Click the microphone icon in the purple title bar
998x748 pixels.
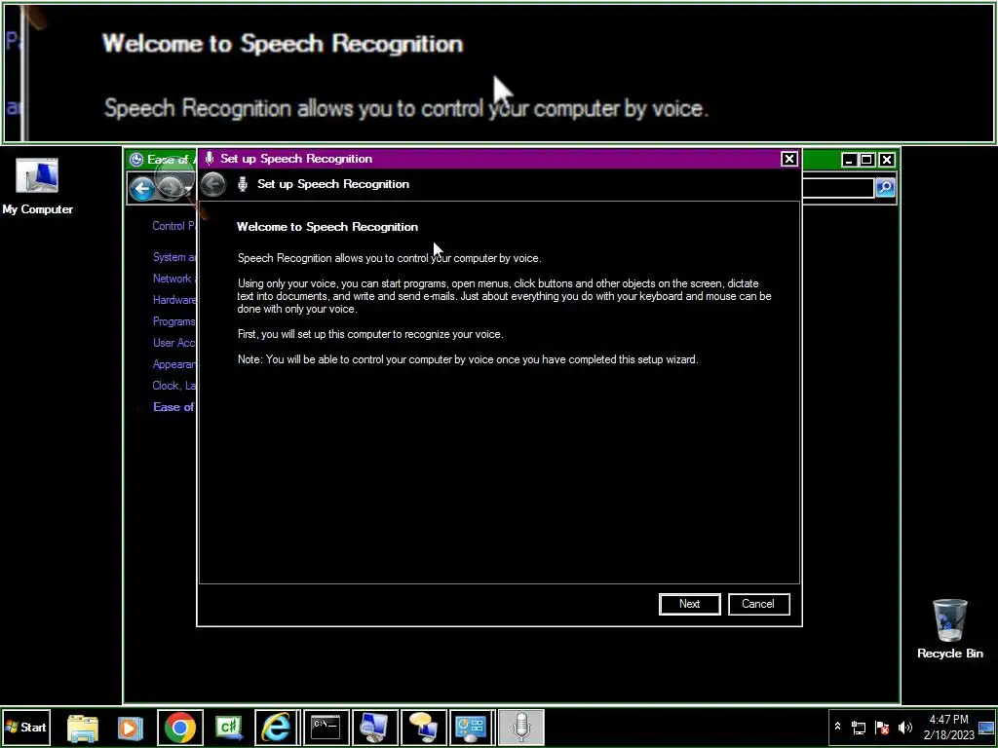point(210,159)
